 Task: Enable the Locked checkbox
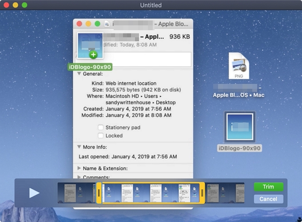pyautogui.click(x=101, y=136)
